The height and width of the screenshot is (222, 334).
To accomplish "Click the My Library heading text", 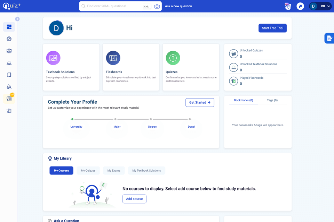I will pyautogui.click(x=63, y=159).
